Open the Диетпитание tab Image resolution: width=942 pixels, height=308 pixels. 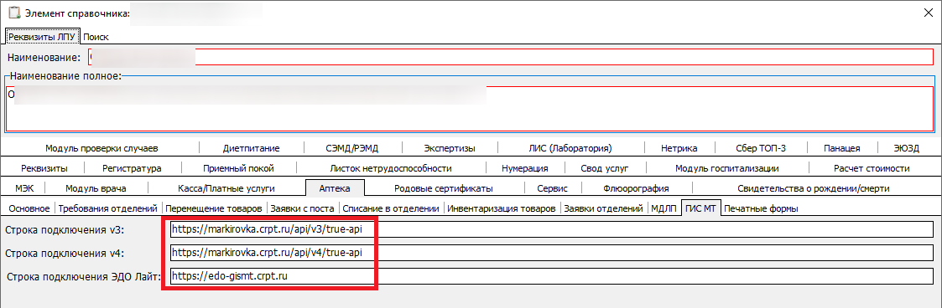coord(251,148)
